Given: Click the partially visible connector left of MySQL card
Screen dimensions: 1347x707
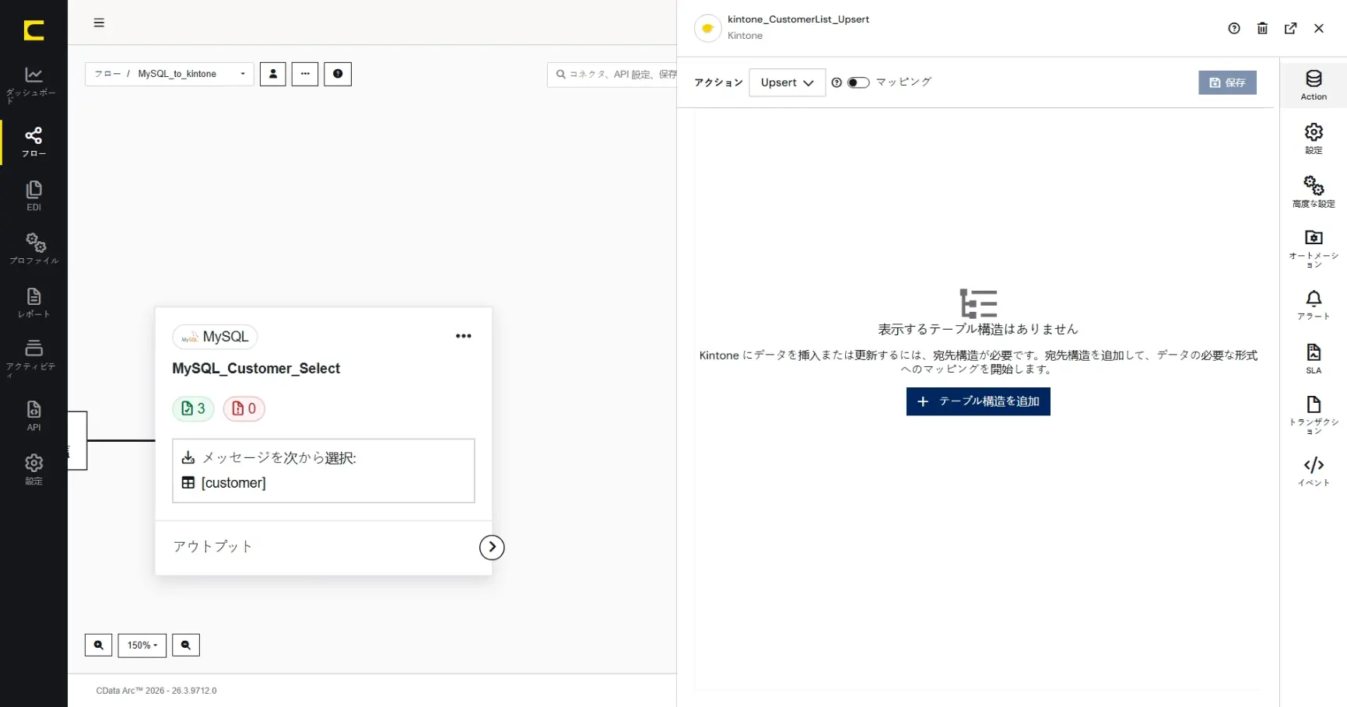Looking at the screenshot, I should 77,441.
